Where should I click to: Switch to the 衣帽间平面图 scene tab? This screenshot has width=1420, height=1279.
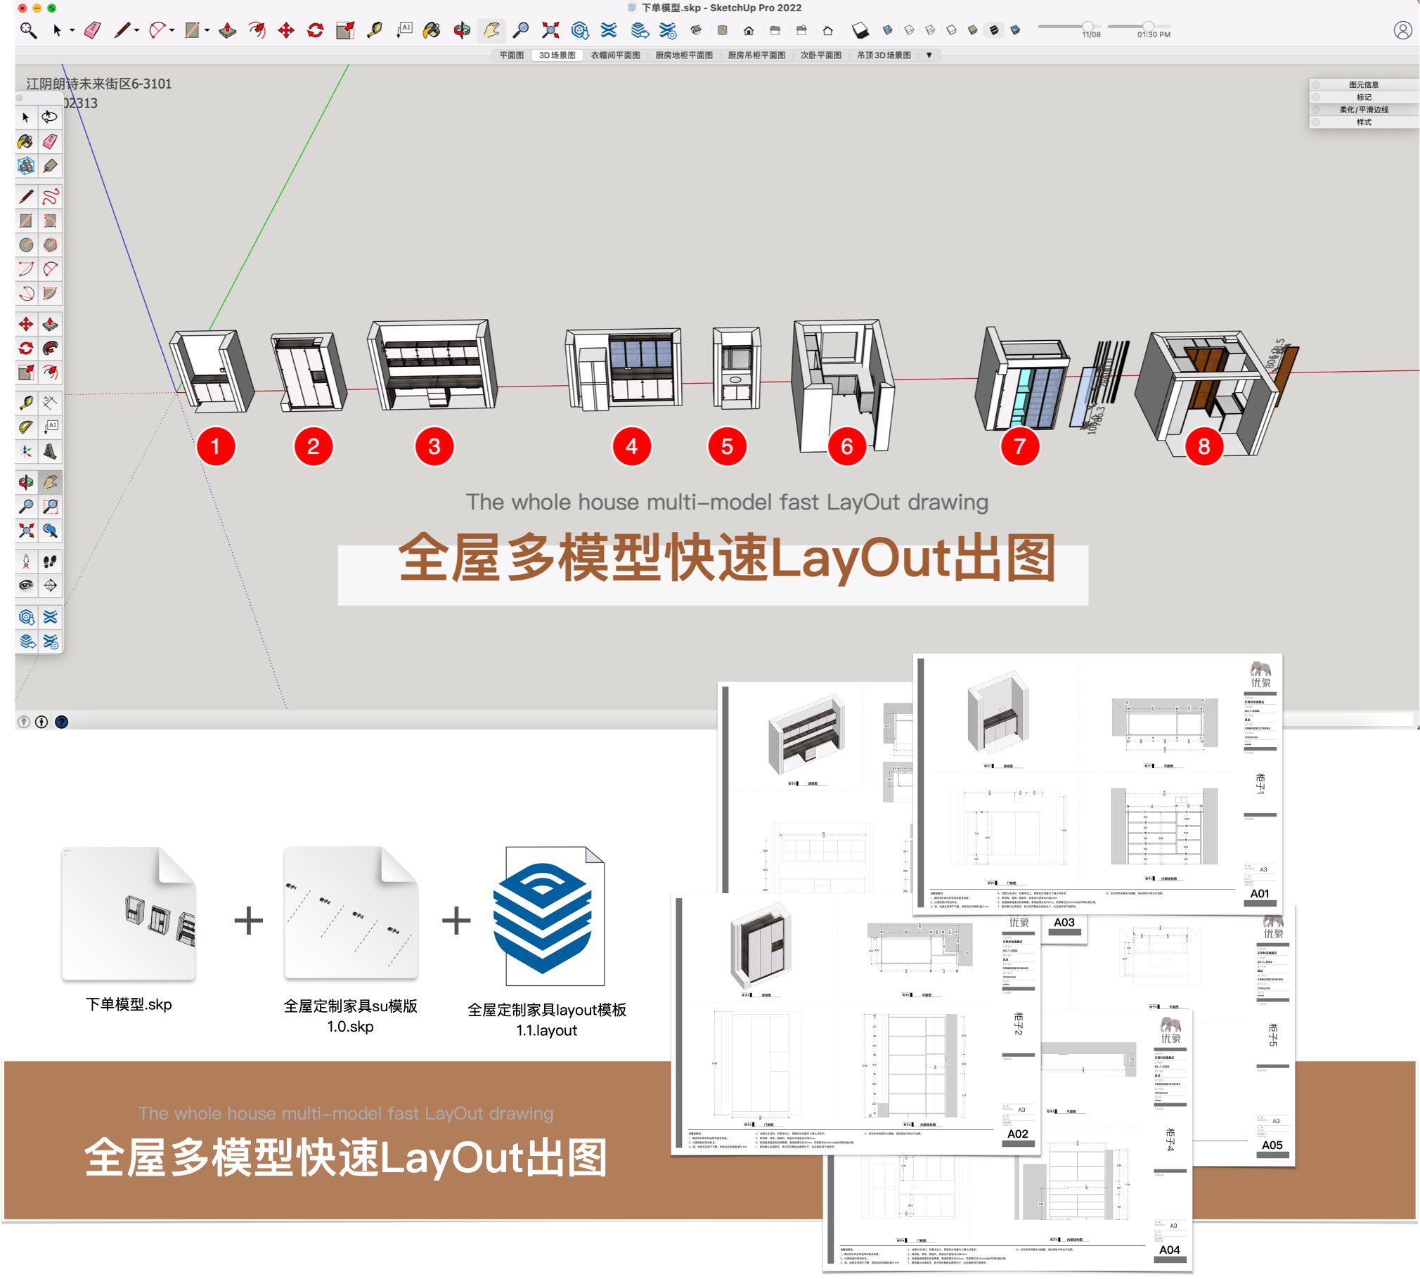tap(617, 55)
